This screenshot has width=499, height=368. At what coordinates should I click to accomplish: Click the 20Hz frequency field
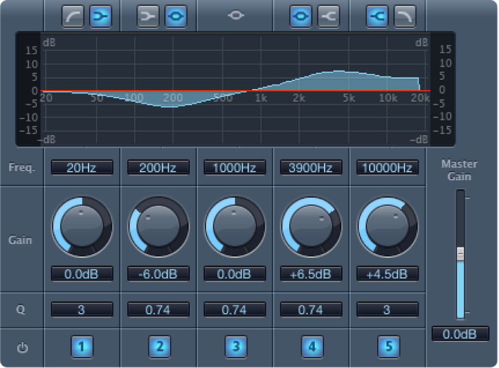coord(82,168)
